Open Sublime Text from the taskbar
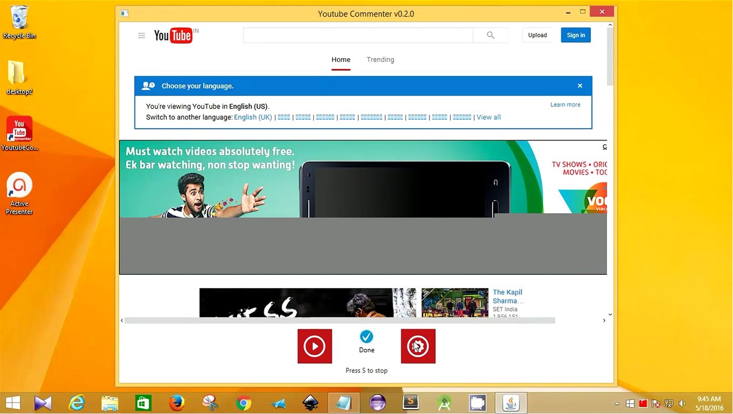Screen dimensions: 733x414 (x=411, y=402)
